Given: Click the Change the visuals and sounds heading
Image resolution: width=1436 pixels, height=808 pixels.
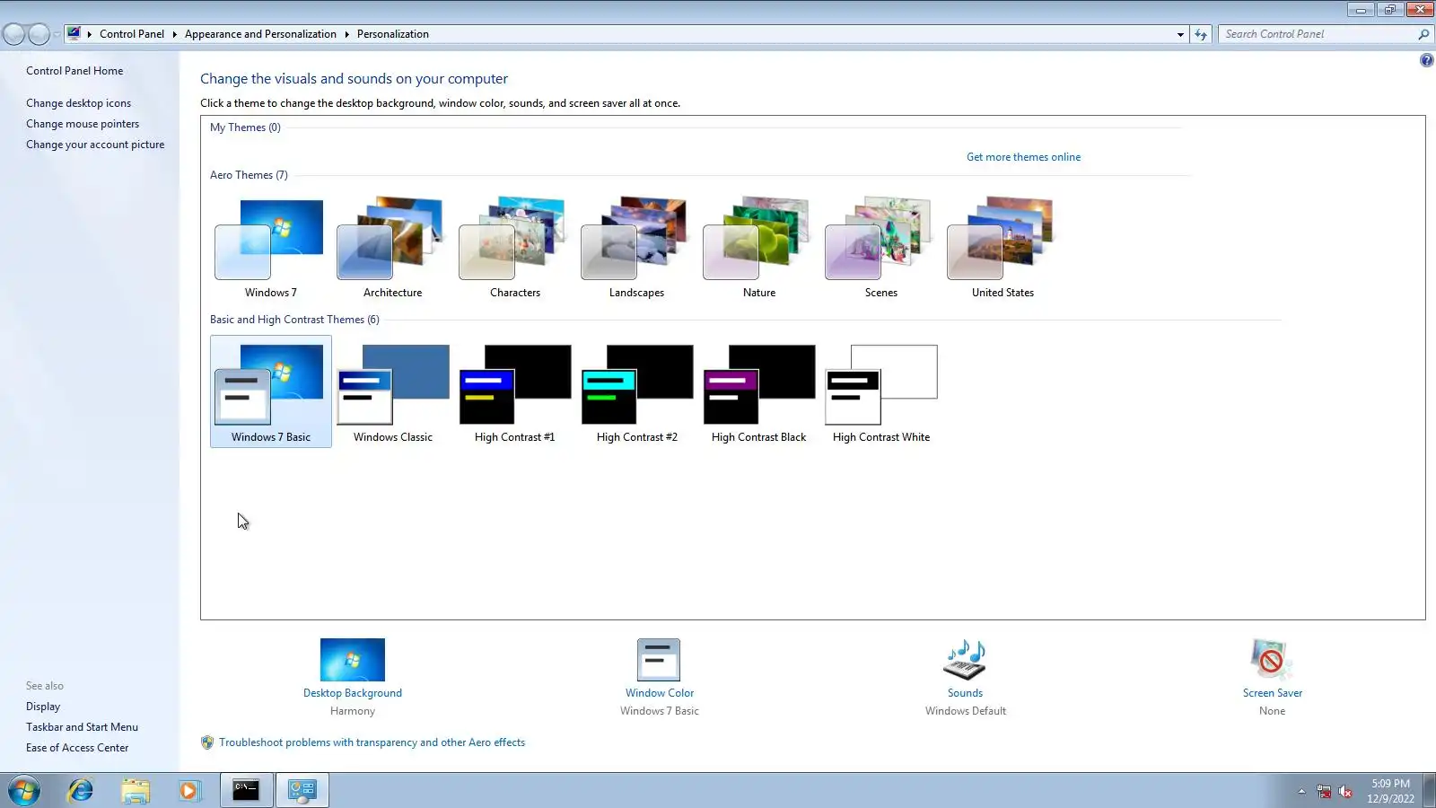Looking at the screenshot, I should (x=354, y=79).
